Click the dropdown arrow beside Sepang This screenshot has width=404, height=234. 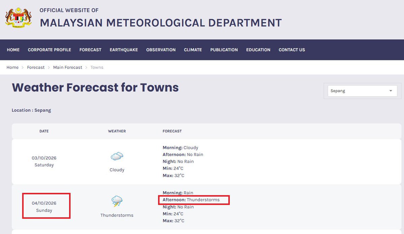391,91
